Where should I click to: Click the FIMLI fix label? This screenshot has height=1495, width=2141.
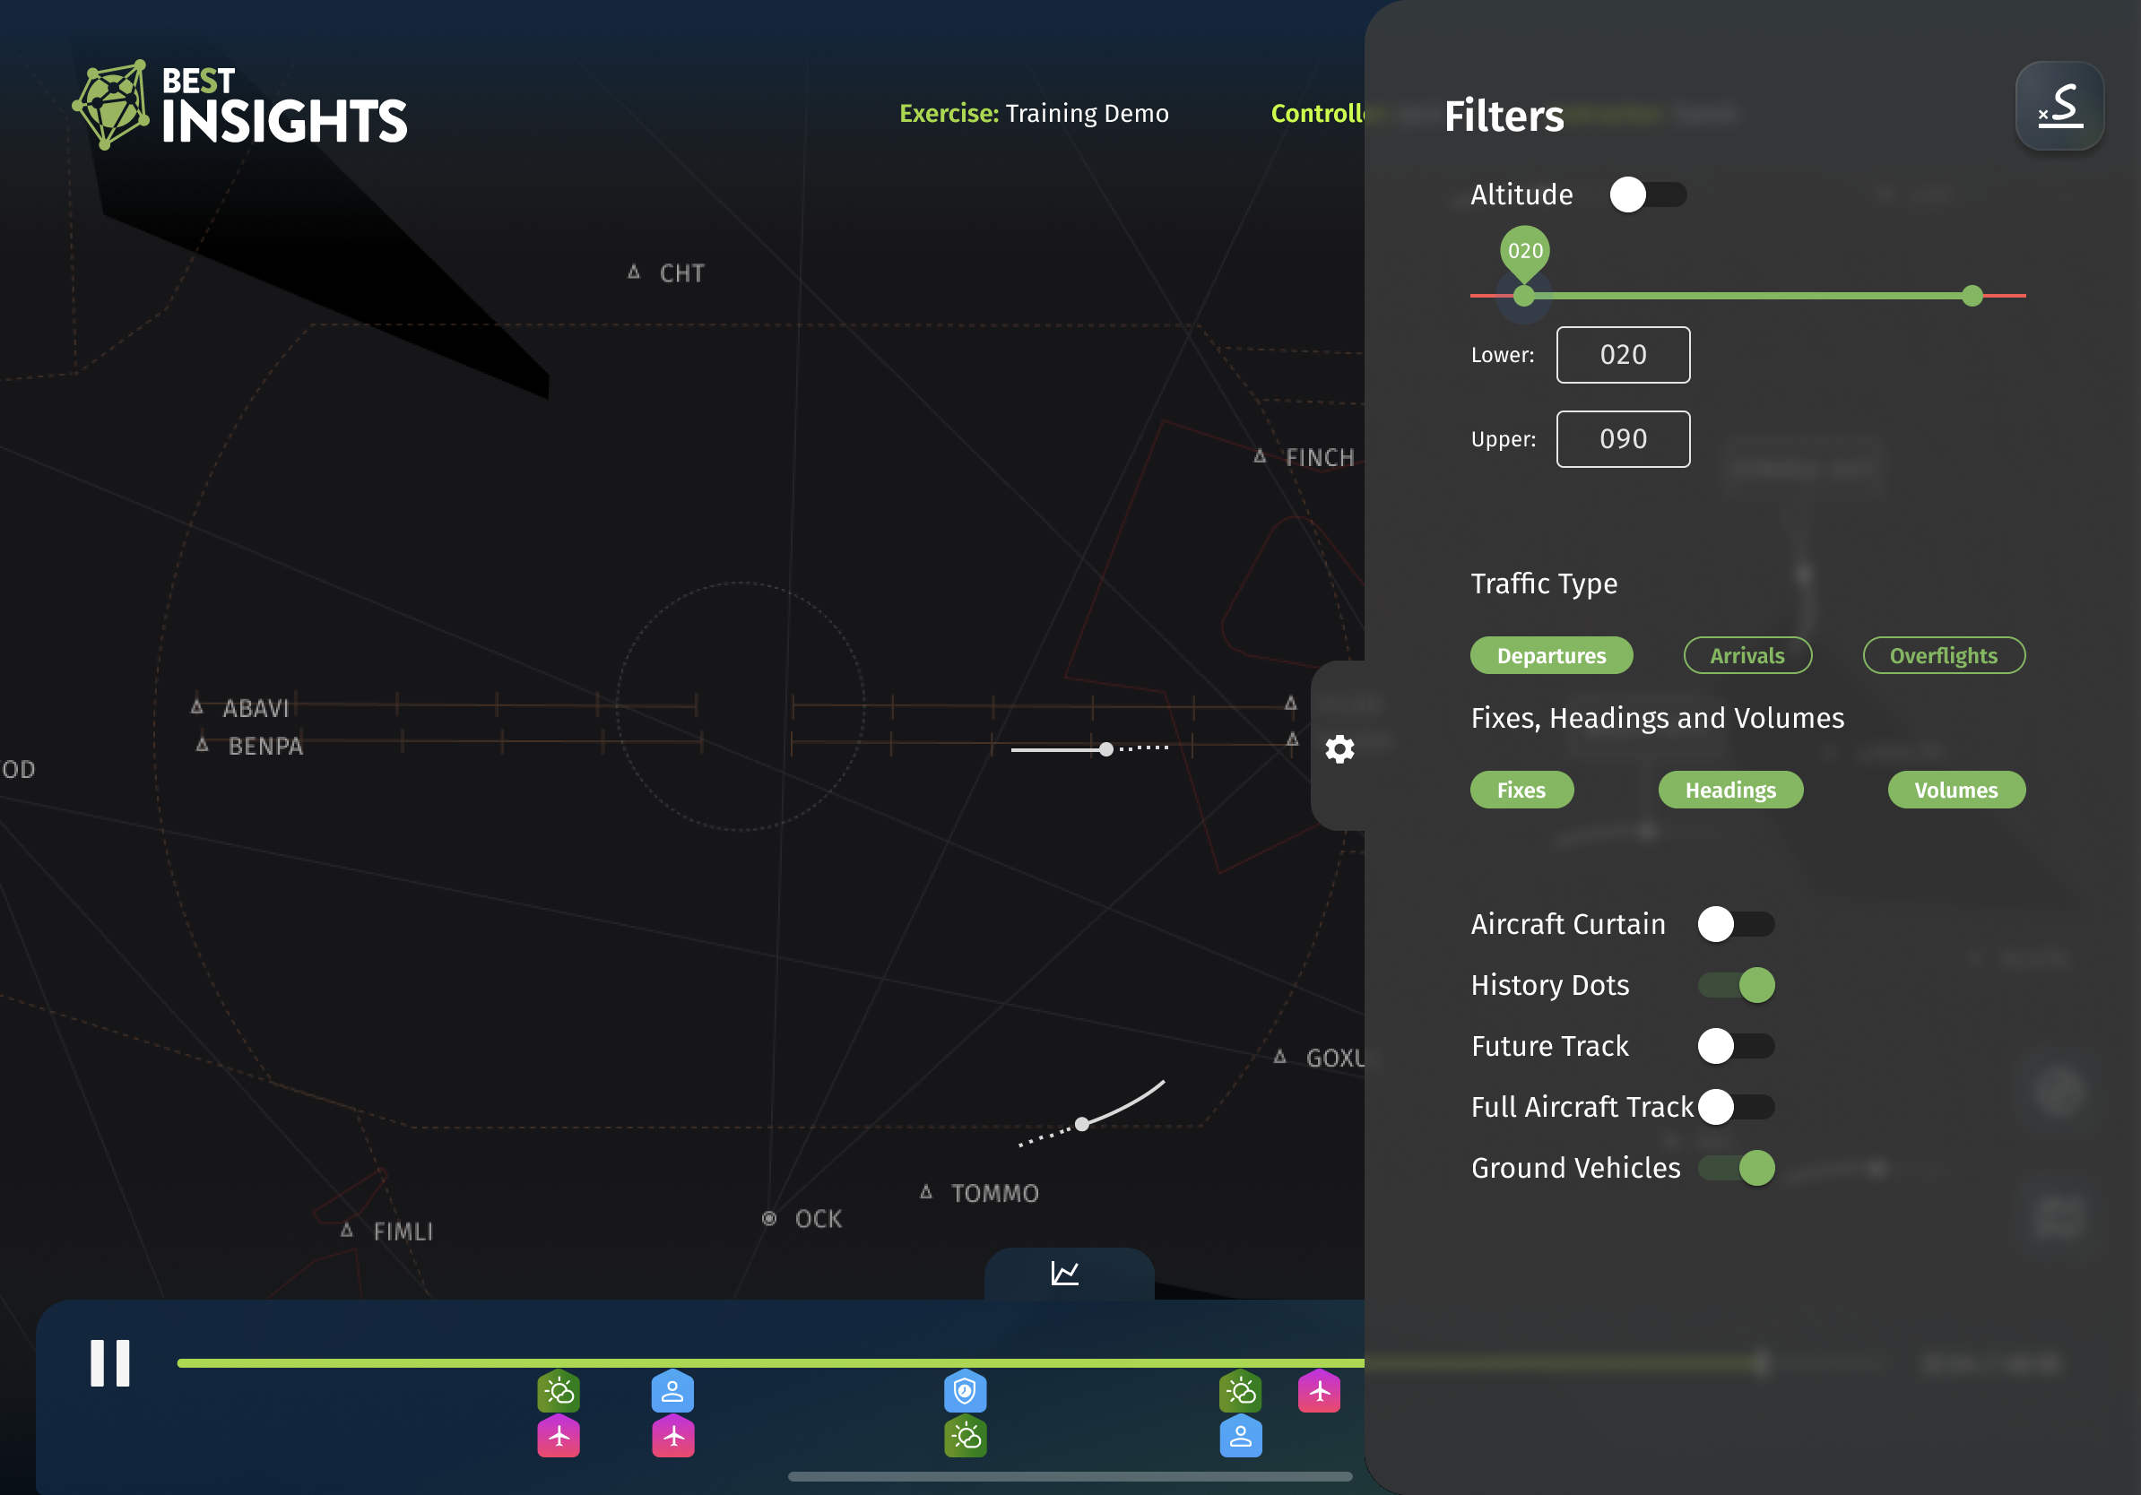click(x=403, y=1231)
